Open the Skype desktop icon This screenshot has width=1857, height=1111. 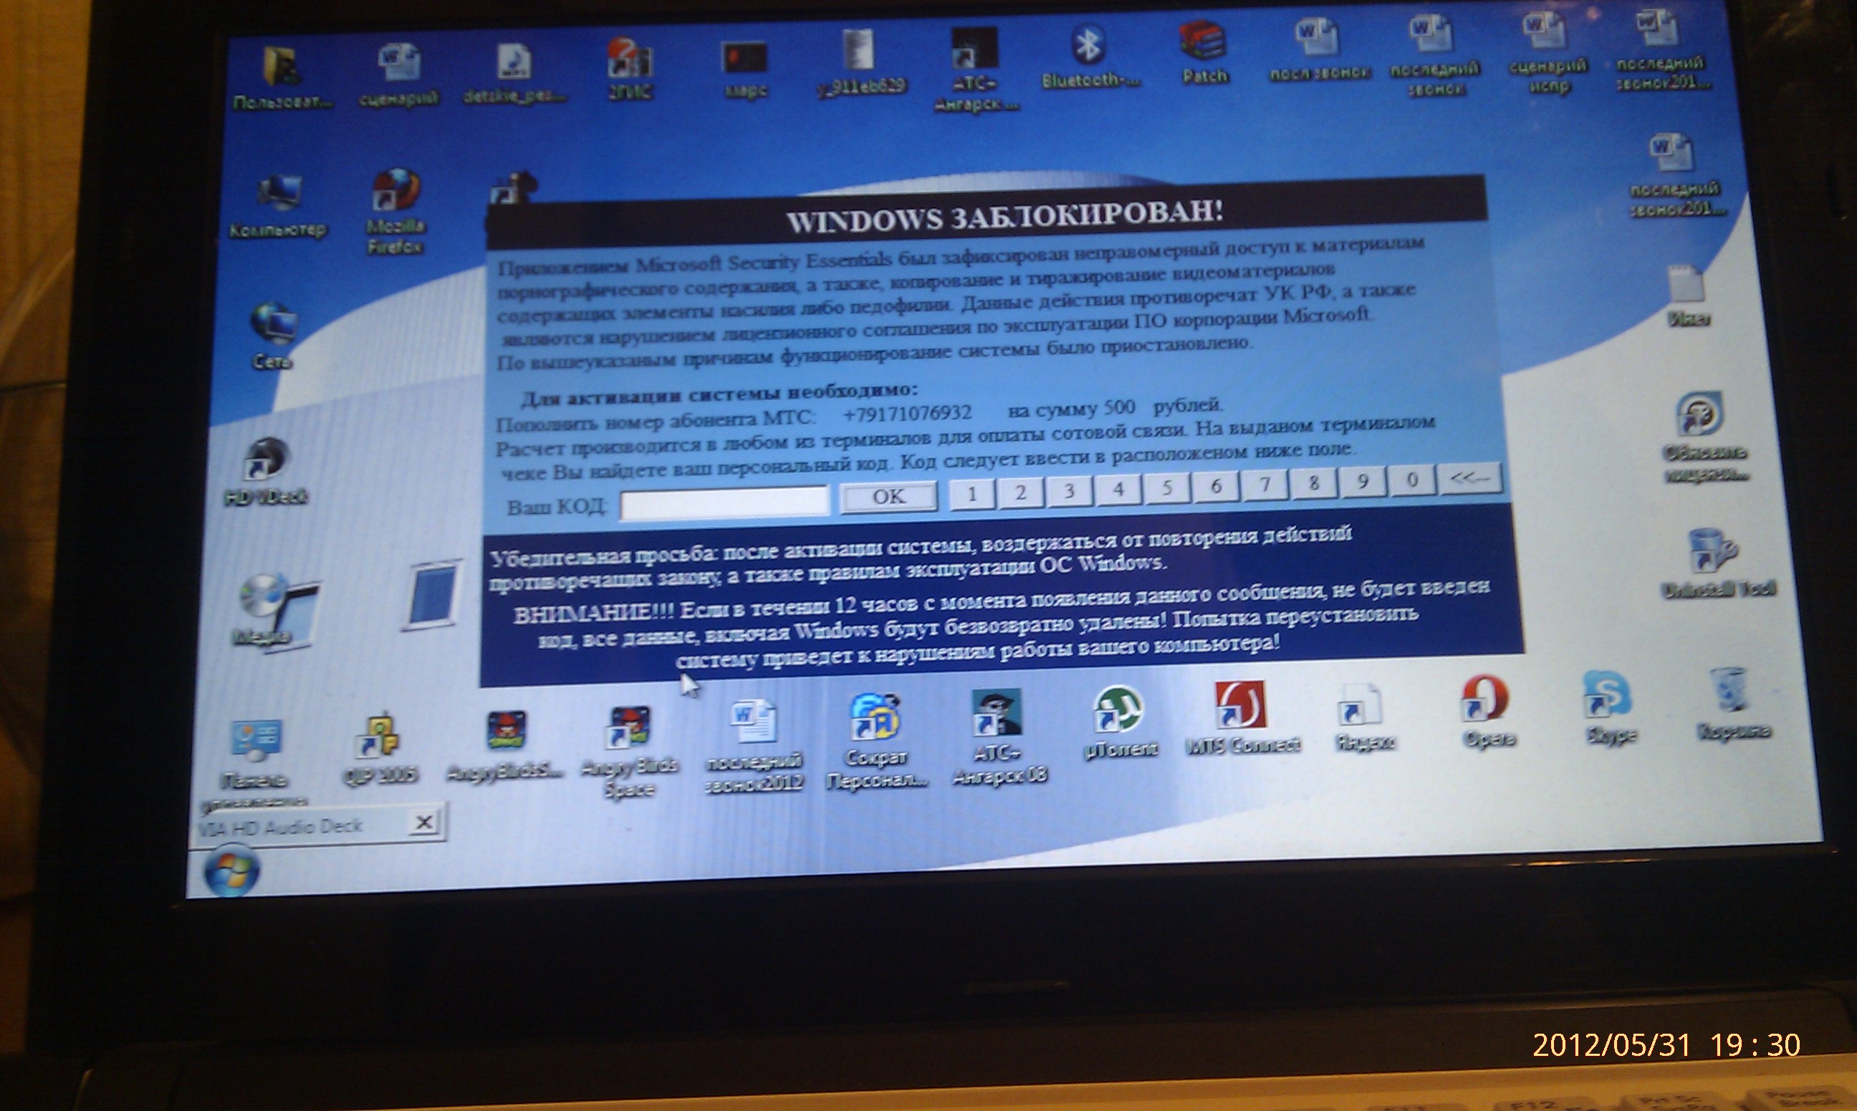tap(1608, 695)
